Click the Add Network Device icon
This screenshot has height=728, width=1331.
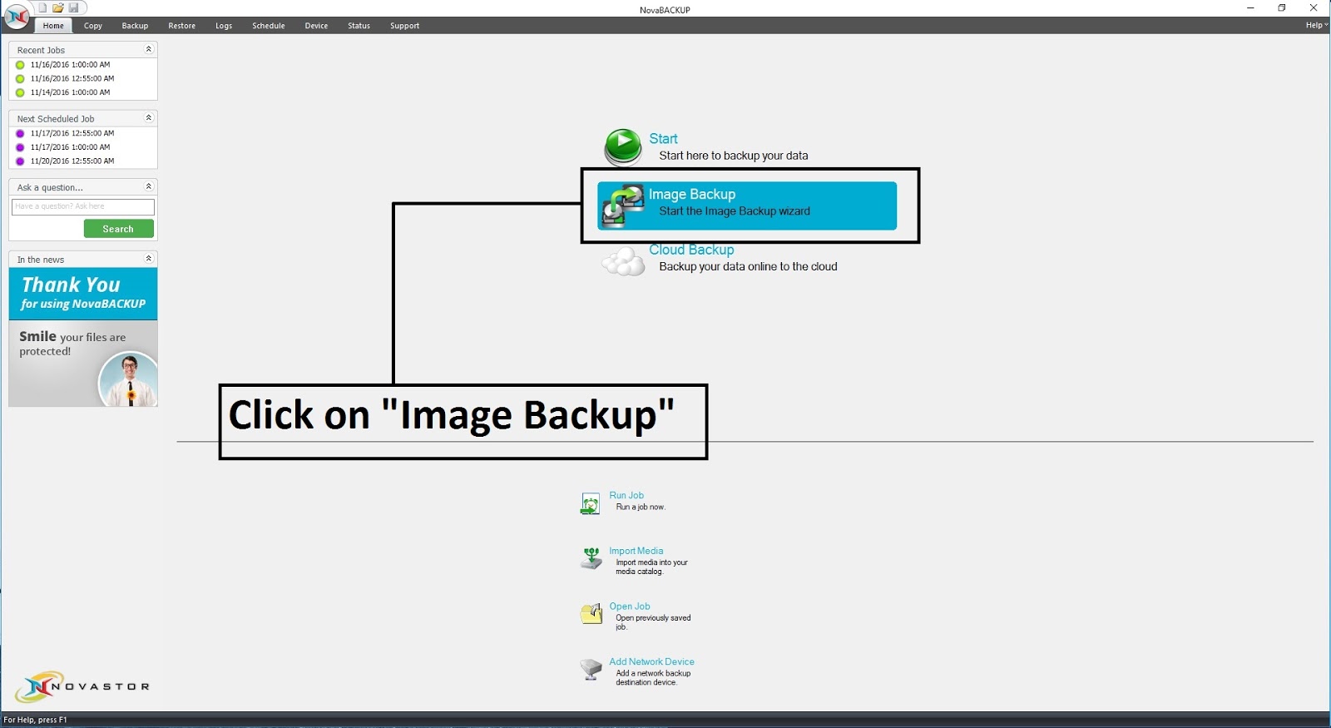click(x=591, y=669)
